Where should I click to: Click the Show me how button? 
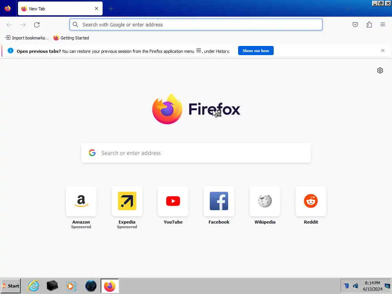(x=256, y=51)
